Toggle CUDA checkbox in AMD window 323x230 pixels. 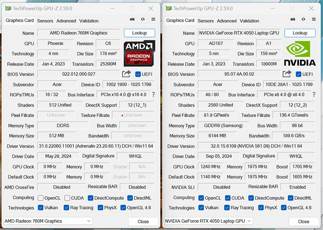pos(67,198)
